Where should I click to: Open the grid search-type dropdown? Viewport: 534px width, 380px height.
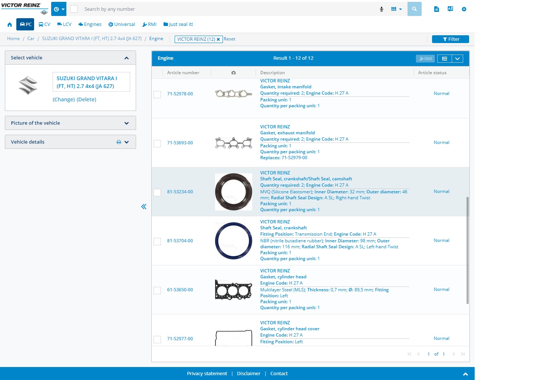(396, 9)
